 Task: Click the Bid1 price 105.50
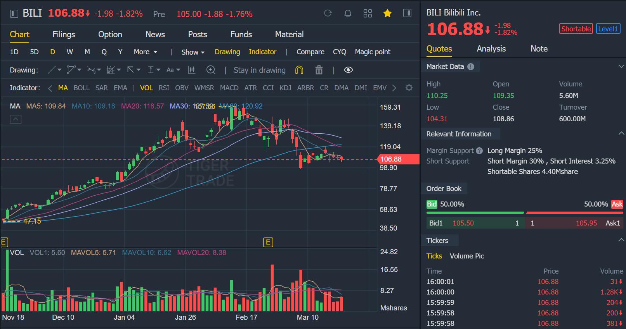pyautogui.click(x=463, y=223)
